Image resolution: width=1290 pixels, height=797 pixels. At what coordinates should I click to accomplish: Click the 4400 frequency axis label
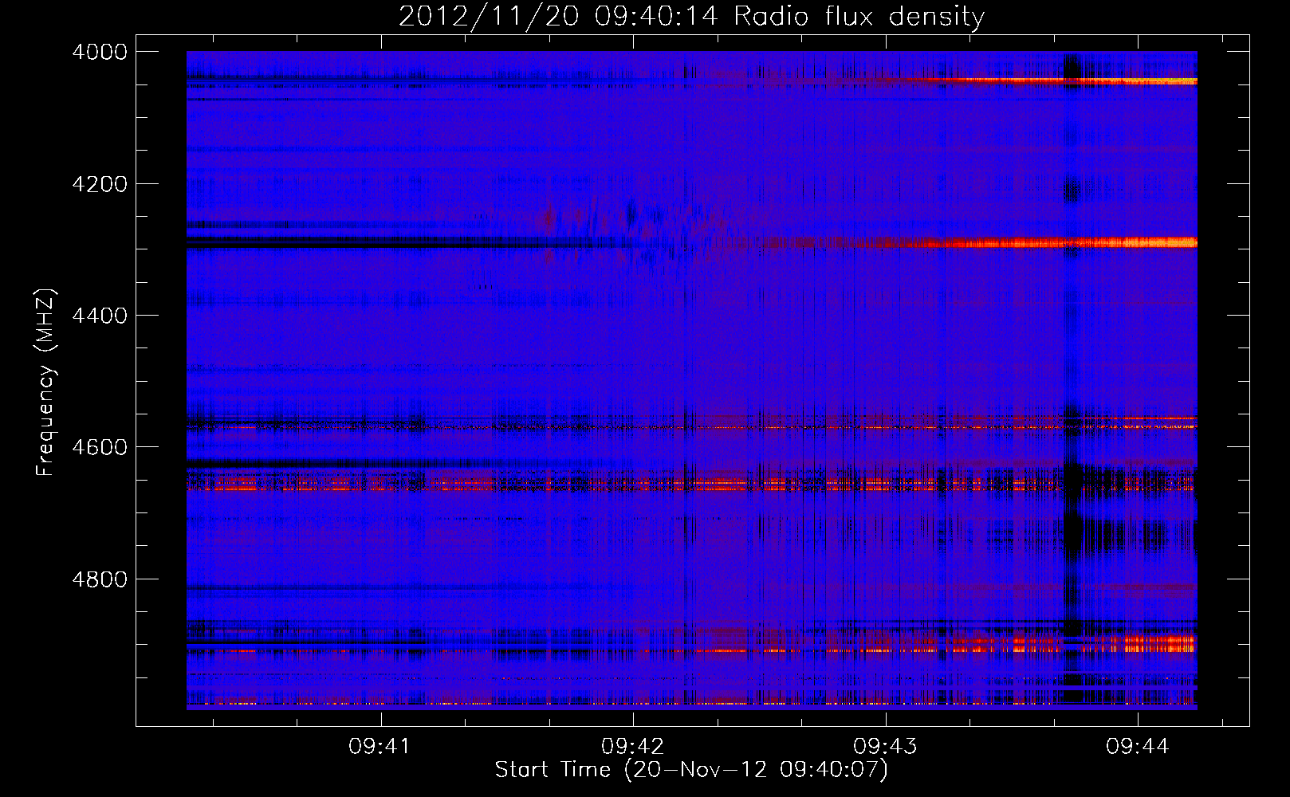tap(100, 316)
